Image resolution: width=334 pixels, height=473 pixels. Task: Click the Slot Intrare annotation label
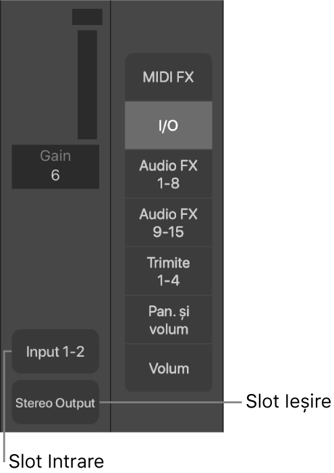(56, 462)
